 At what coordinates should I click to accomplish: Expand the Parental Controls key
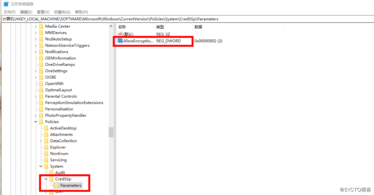[x=36, y=96]
